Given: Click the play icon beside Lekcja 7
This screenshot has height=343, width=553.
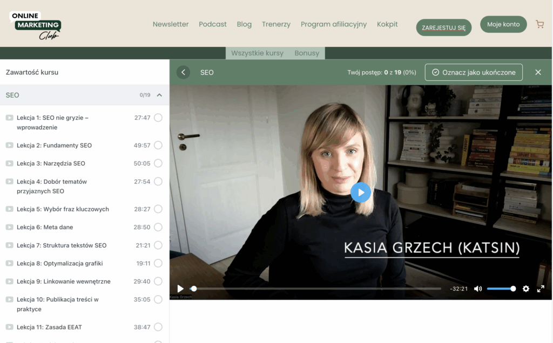Looking at the screenshot, I should (9, 245).
